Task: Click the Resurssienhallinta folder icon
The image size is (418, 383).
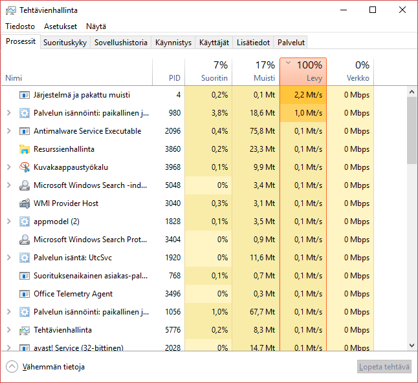Action: 24,149
